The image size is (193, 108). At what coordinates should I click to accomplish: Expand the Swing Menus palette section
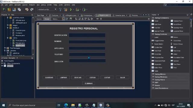[x=153, y=74]
